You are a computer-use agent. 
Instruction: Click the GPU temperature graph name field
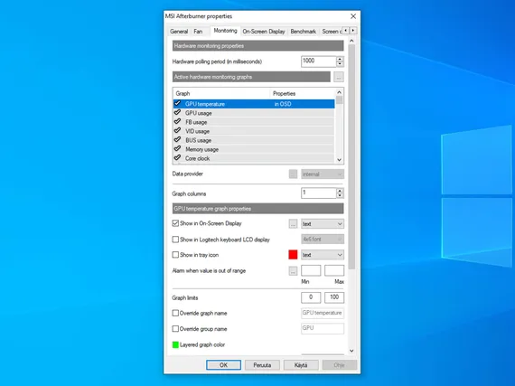[323, 313]
